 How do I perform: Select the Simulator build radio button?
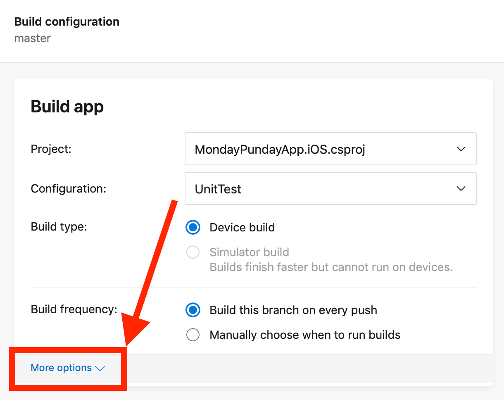(193, 252)
